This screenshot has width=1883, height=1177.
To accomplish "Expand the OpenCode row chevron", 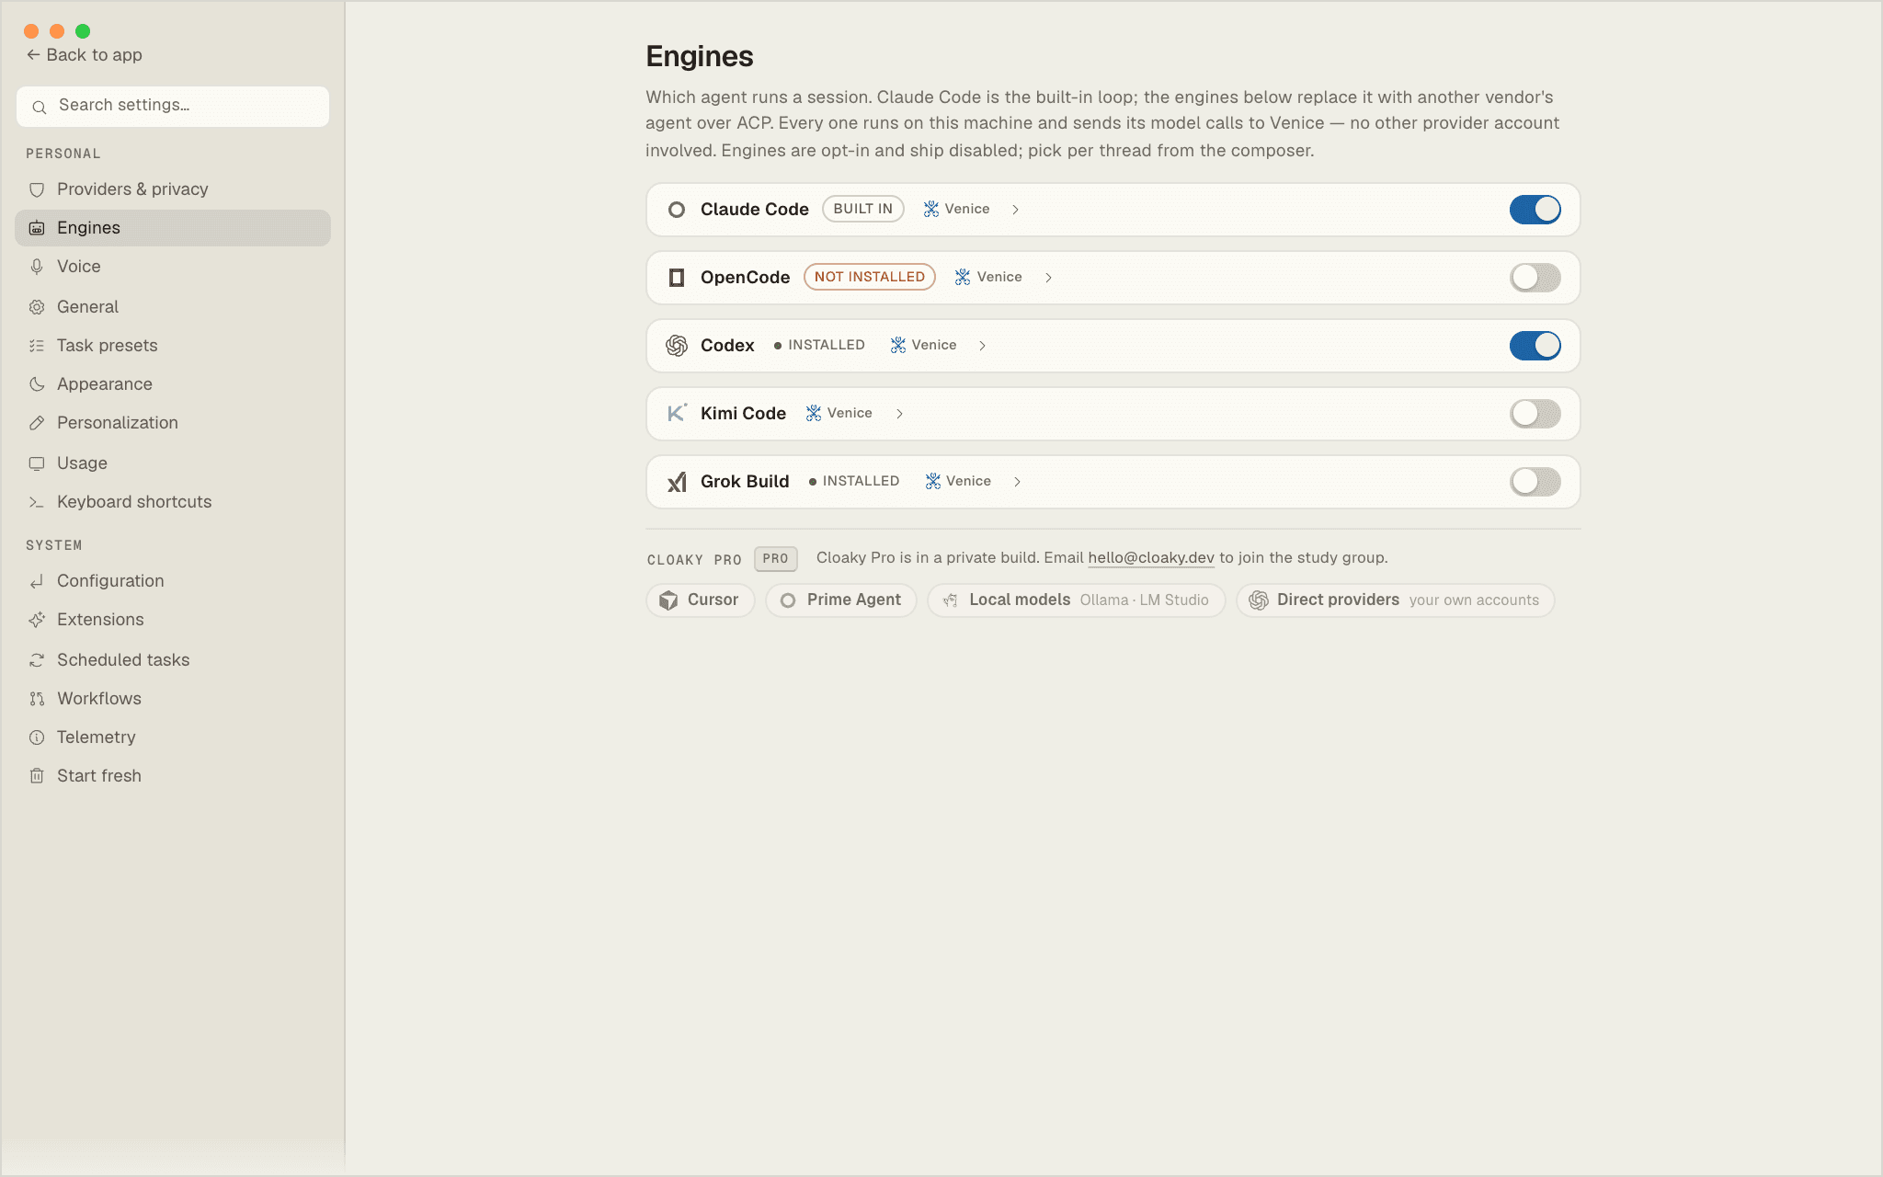I will tap(1048, 278).
